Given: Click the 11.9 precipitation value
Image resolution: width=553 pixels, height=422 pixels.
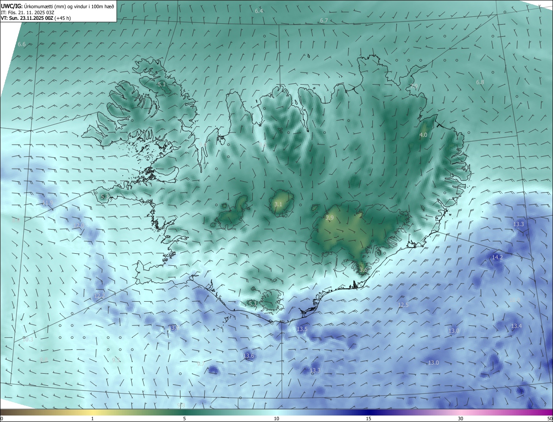Looking at the screenshot, I should (48, 202).
